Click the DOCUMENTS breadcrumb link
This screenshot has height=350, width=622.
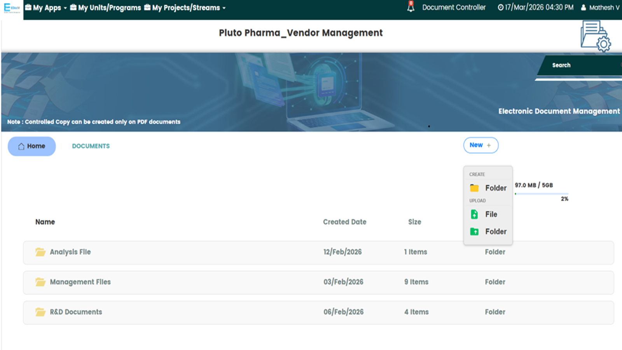coord(91,146)
